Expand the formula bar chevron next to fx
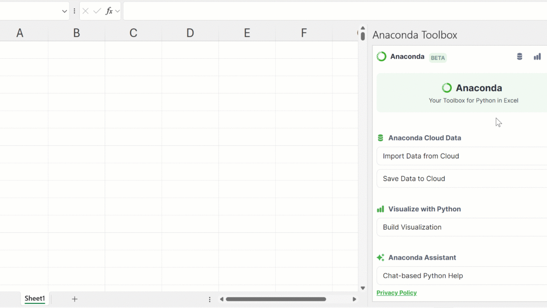Screen dimensions: 547x308 tap(118, 11)
